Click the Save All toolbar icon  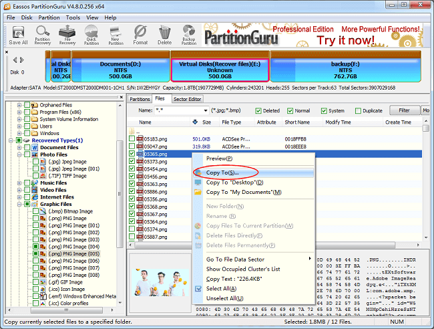18,35
